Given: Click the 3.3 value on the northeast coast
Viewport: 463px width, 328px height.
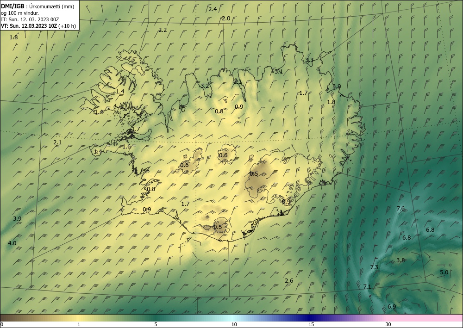Looking at the screenshot, I should point(309,60).
